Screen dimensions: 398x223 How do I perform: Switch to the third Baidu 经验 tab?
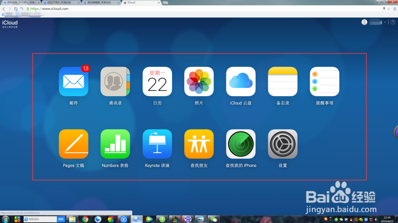(101, 2)
